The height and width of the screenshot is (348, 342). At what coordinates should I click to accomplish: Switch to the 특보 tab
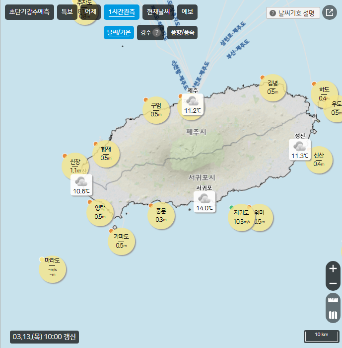click(67, 12)
